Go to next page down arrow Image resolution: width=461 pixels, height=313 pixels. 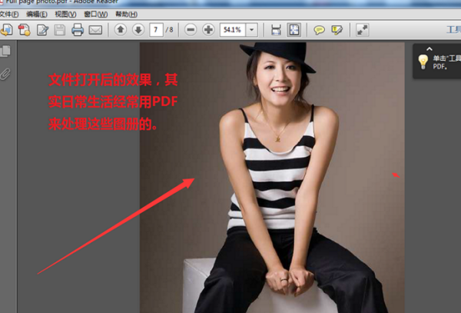click(138, 30)
